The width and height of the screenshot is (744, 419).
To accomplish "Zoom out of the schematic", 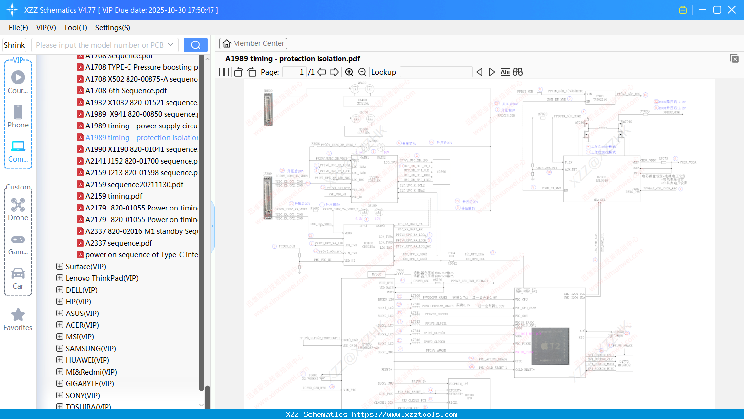I will tap(362, 72).
